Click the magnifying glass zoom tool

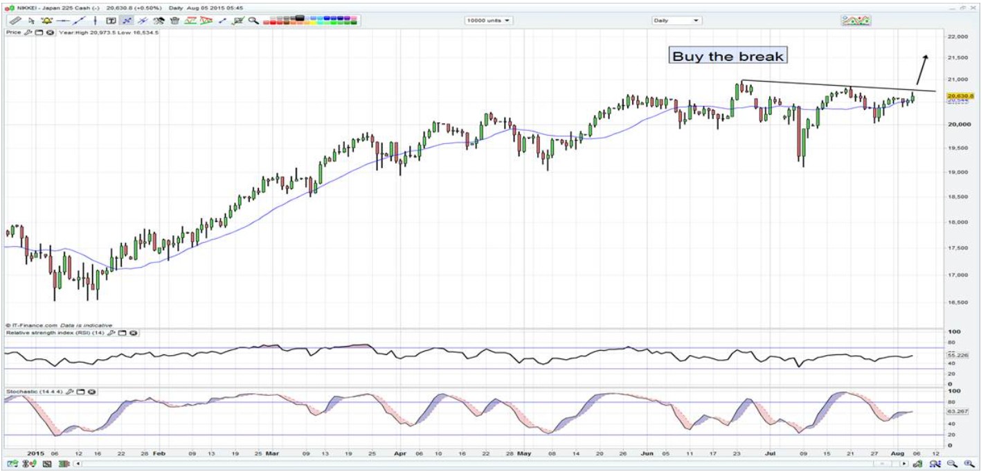253,21
